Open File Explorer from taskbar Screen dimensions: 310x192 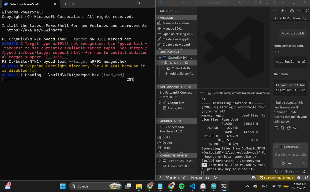[x=139, y=186]
